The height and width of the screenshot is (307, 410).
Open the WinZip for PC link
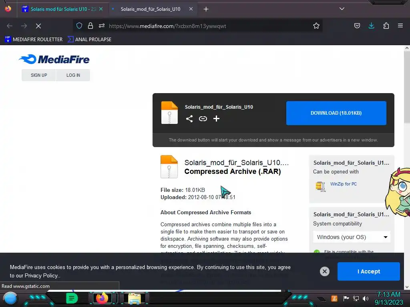[x=343, y=184]
